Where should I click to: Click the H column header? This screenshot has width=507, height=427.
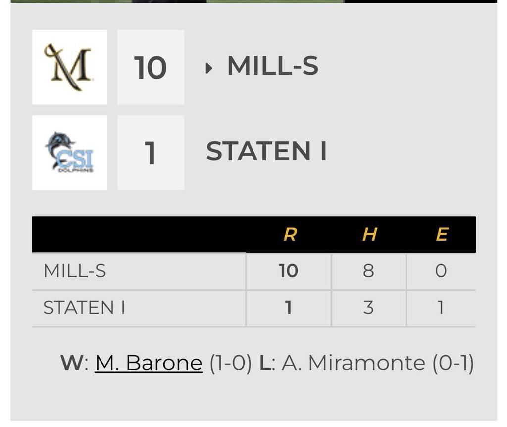tap(369, 234)
